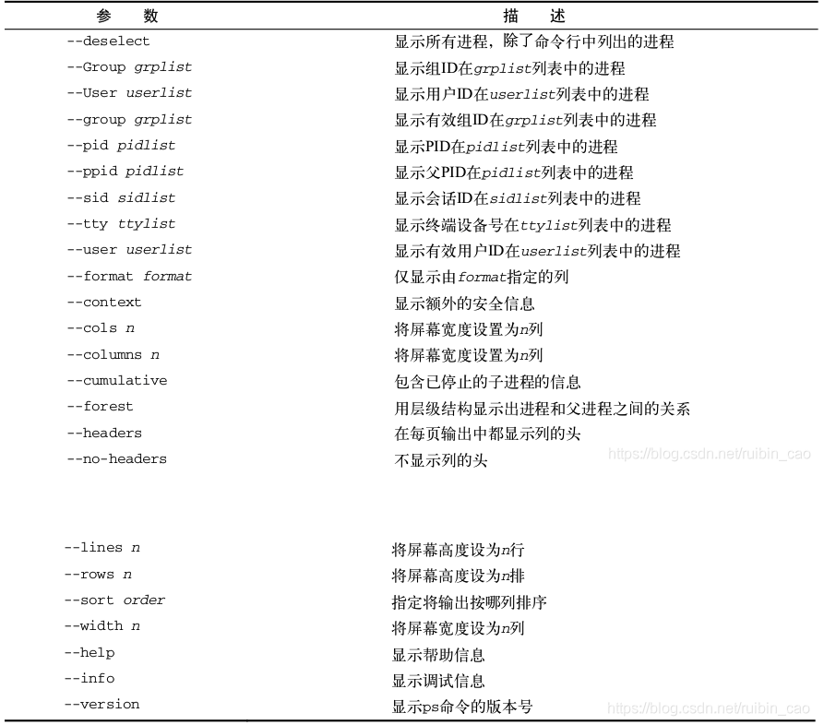Screen dimensions: 824x725
Task: Click description 显示额外的安全信息
Action: click(464, 303)
